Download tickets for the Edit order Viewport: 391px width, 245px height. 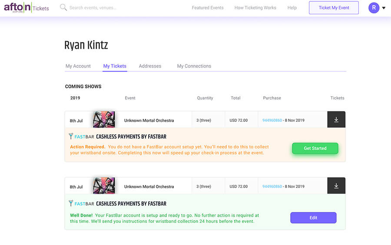click(336, 185)
